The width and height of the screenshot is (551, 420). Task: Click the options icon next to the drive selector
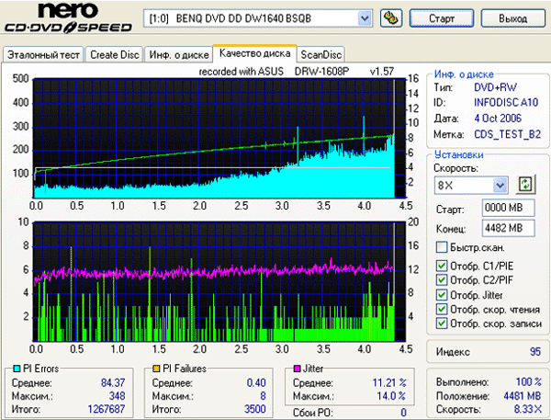(x=388, y=18)
